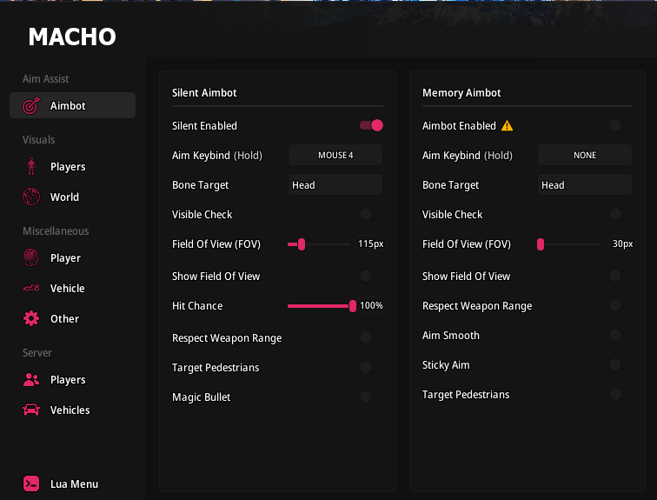Open the Lua Menu item
This screenshot has width=657, height=500.
(x=73, y=484)
